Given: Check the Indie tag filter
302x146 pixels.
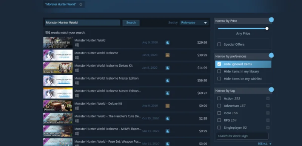Looking at the screenshot, I should 219,113.
